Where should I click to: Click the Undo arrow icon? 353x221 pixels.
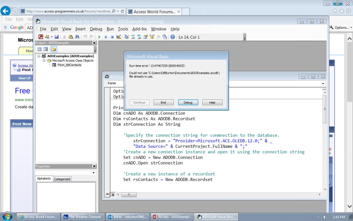[x=85, y=37]
